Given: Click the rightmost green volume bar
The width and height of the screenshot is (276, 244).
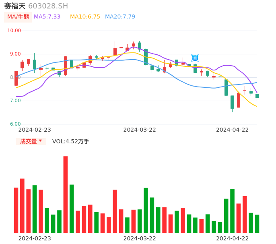Looking at the screenshot, I should (257, 223).
